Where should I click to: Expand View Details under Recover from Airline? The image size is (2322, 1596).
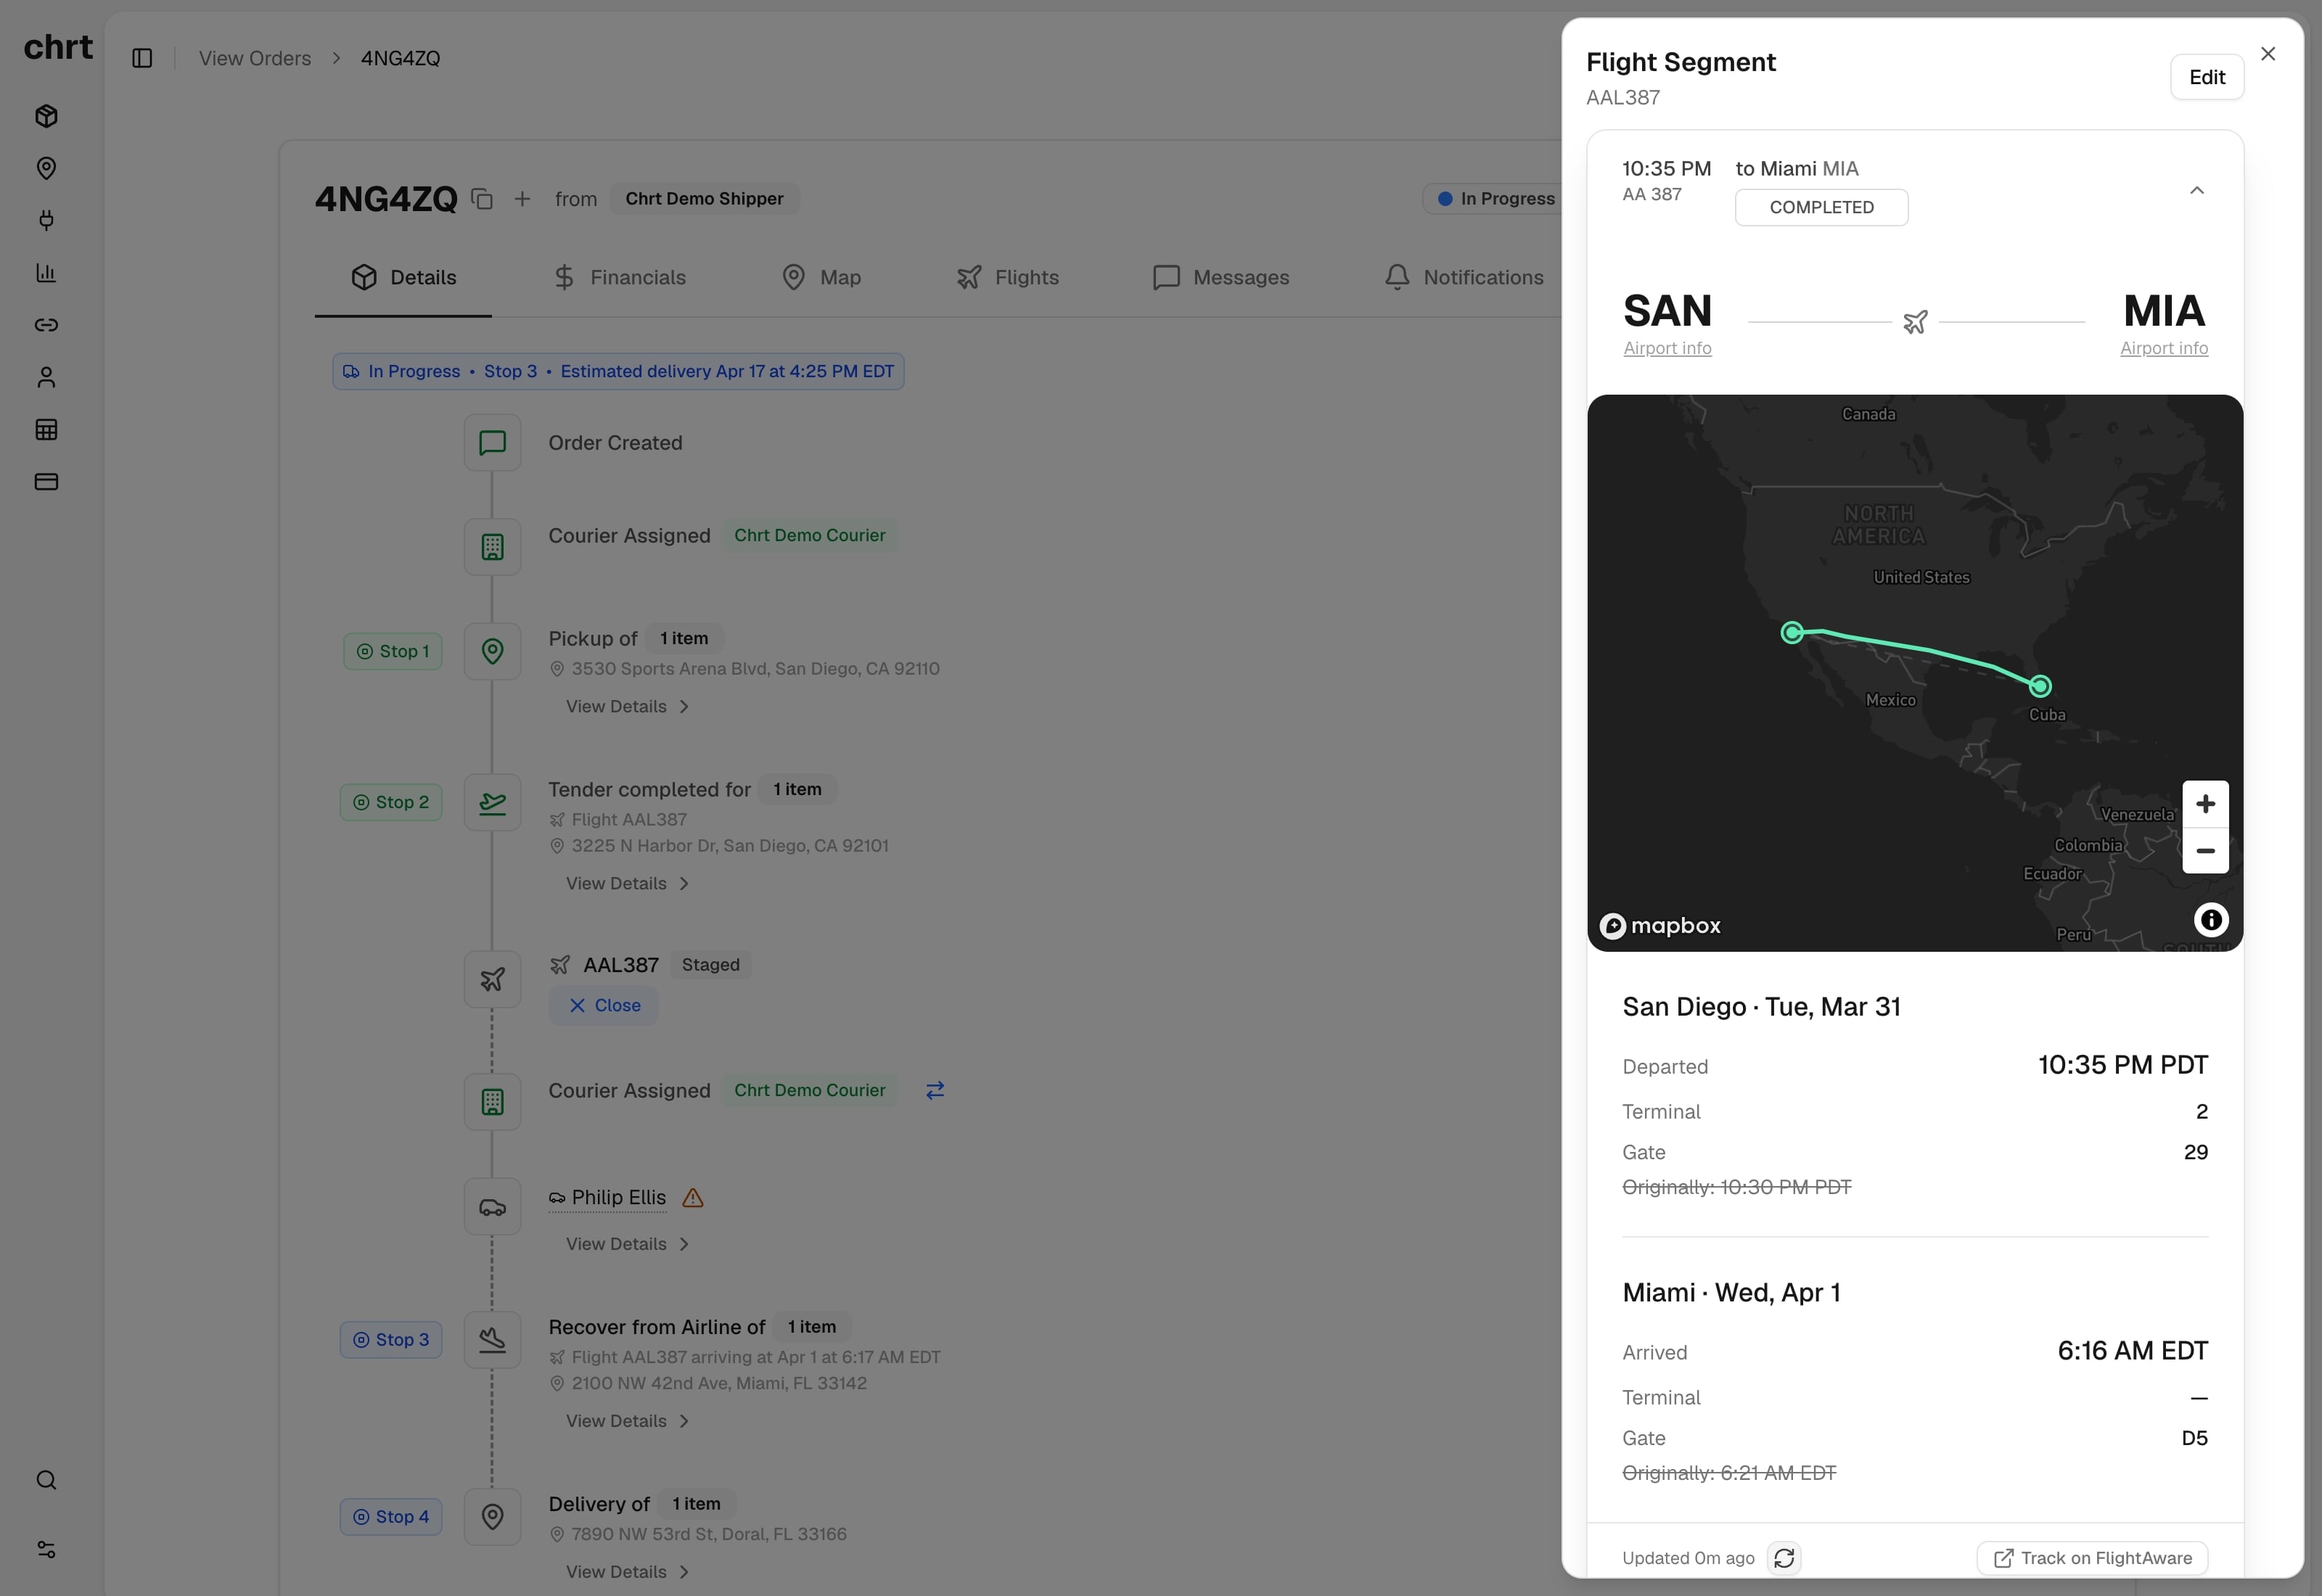(627, 1421)
